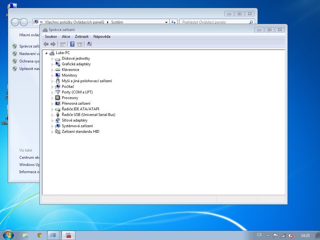Click the Informace link in Systém window sidebar
This screenshot has height=240, width=320.
(29, 172)
